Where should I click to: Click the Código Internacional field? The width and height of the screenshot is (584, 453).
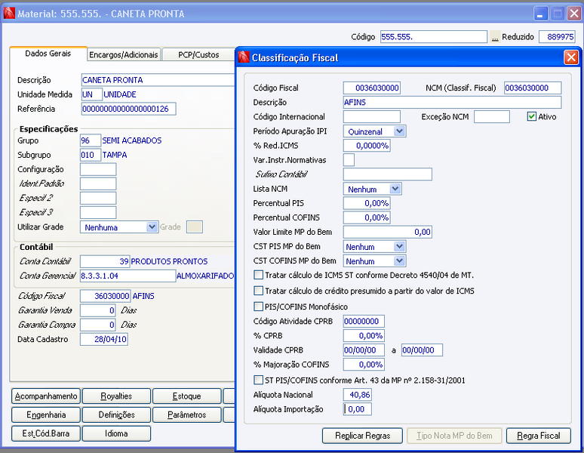[372, 116]
